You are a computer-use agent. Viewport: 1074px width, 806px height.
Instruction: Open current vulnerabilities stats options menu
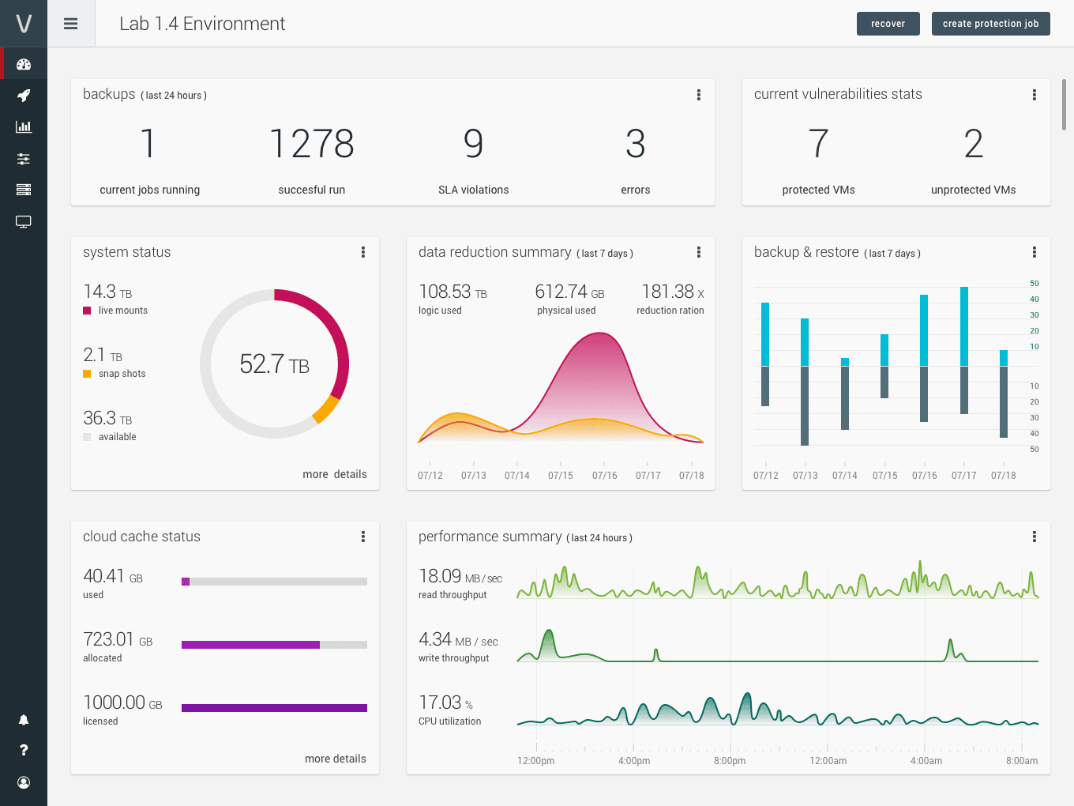pyautogui.click(x=1035, y=95)
